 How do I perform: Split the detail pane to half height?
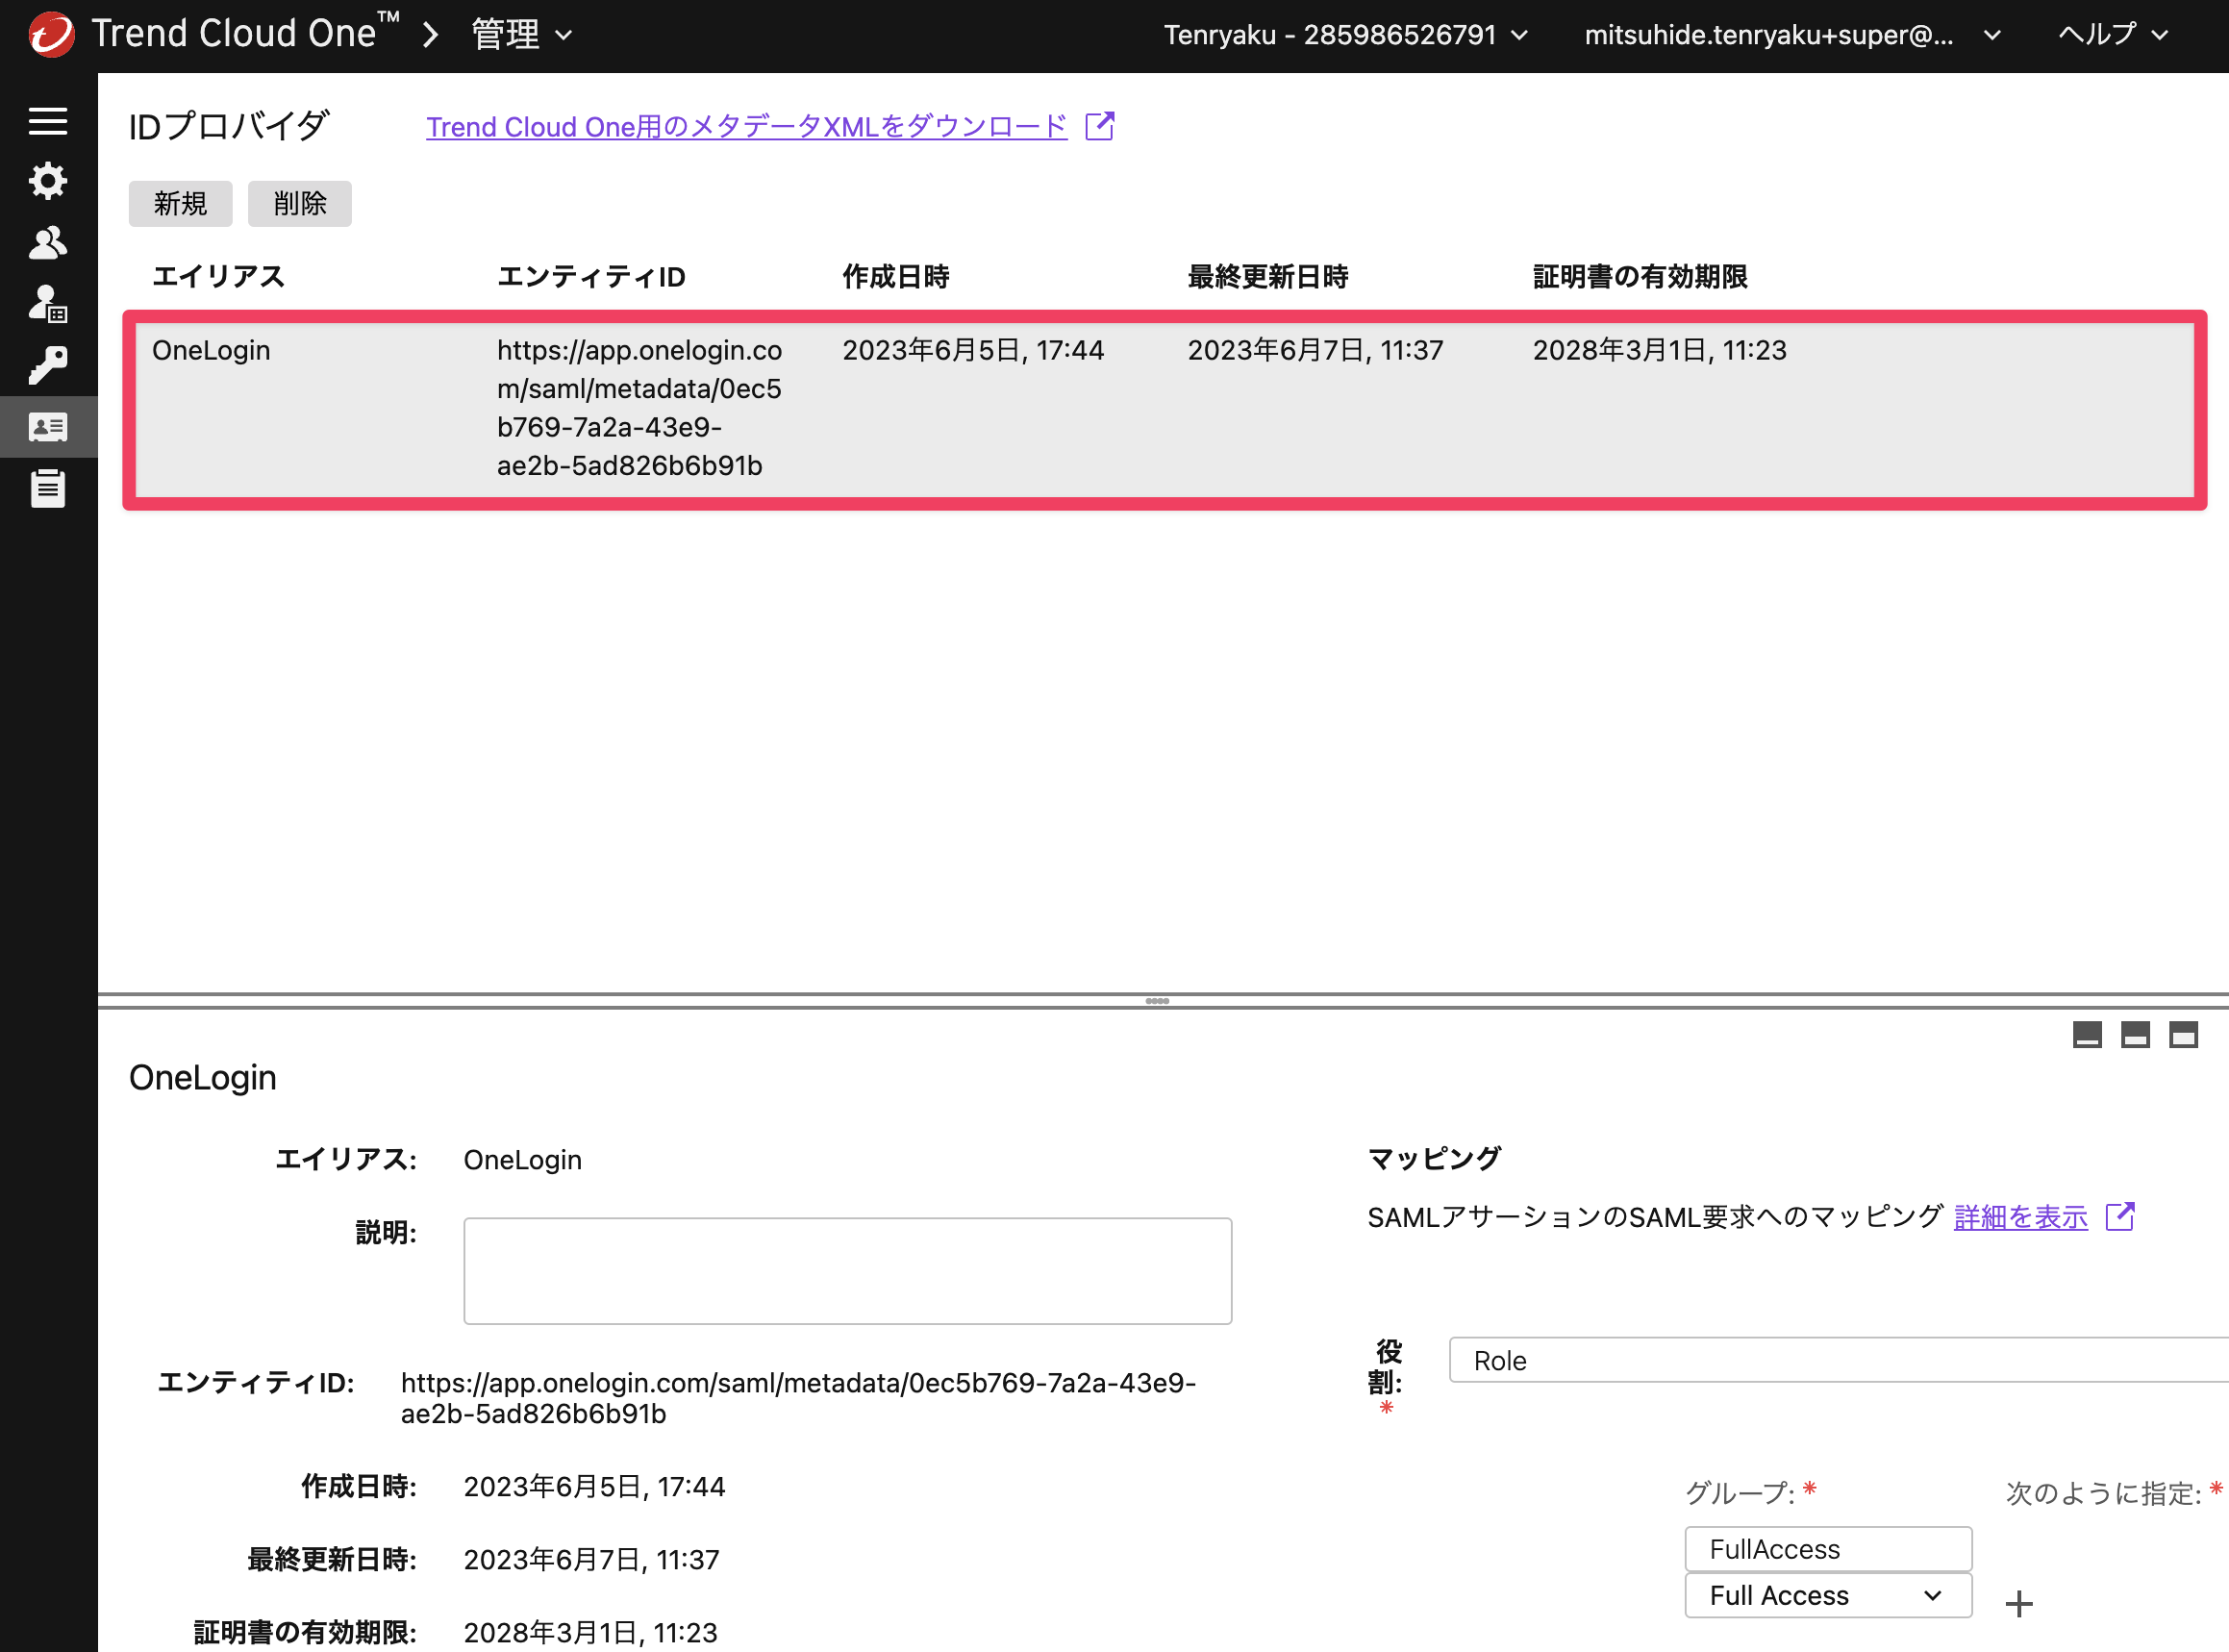pyautogui.click(x=2135, y=1034)
